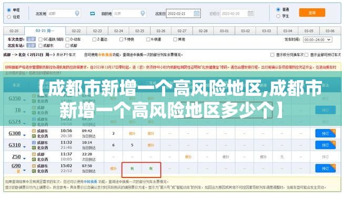Image resolution: width=342 pixels, height=197 pixels.
Task: Click orange 查询 search button
Action: [312, 13]
